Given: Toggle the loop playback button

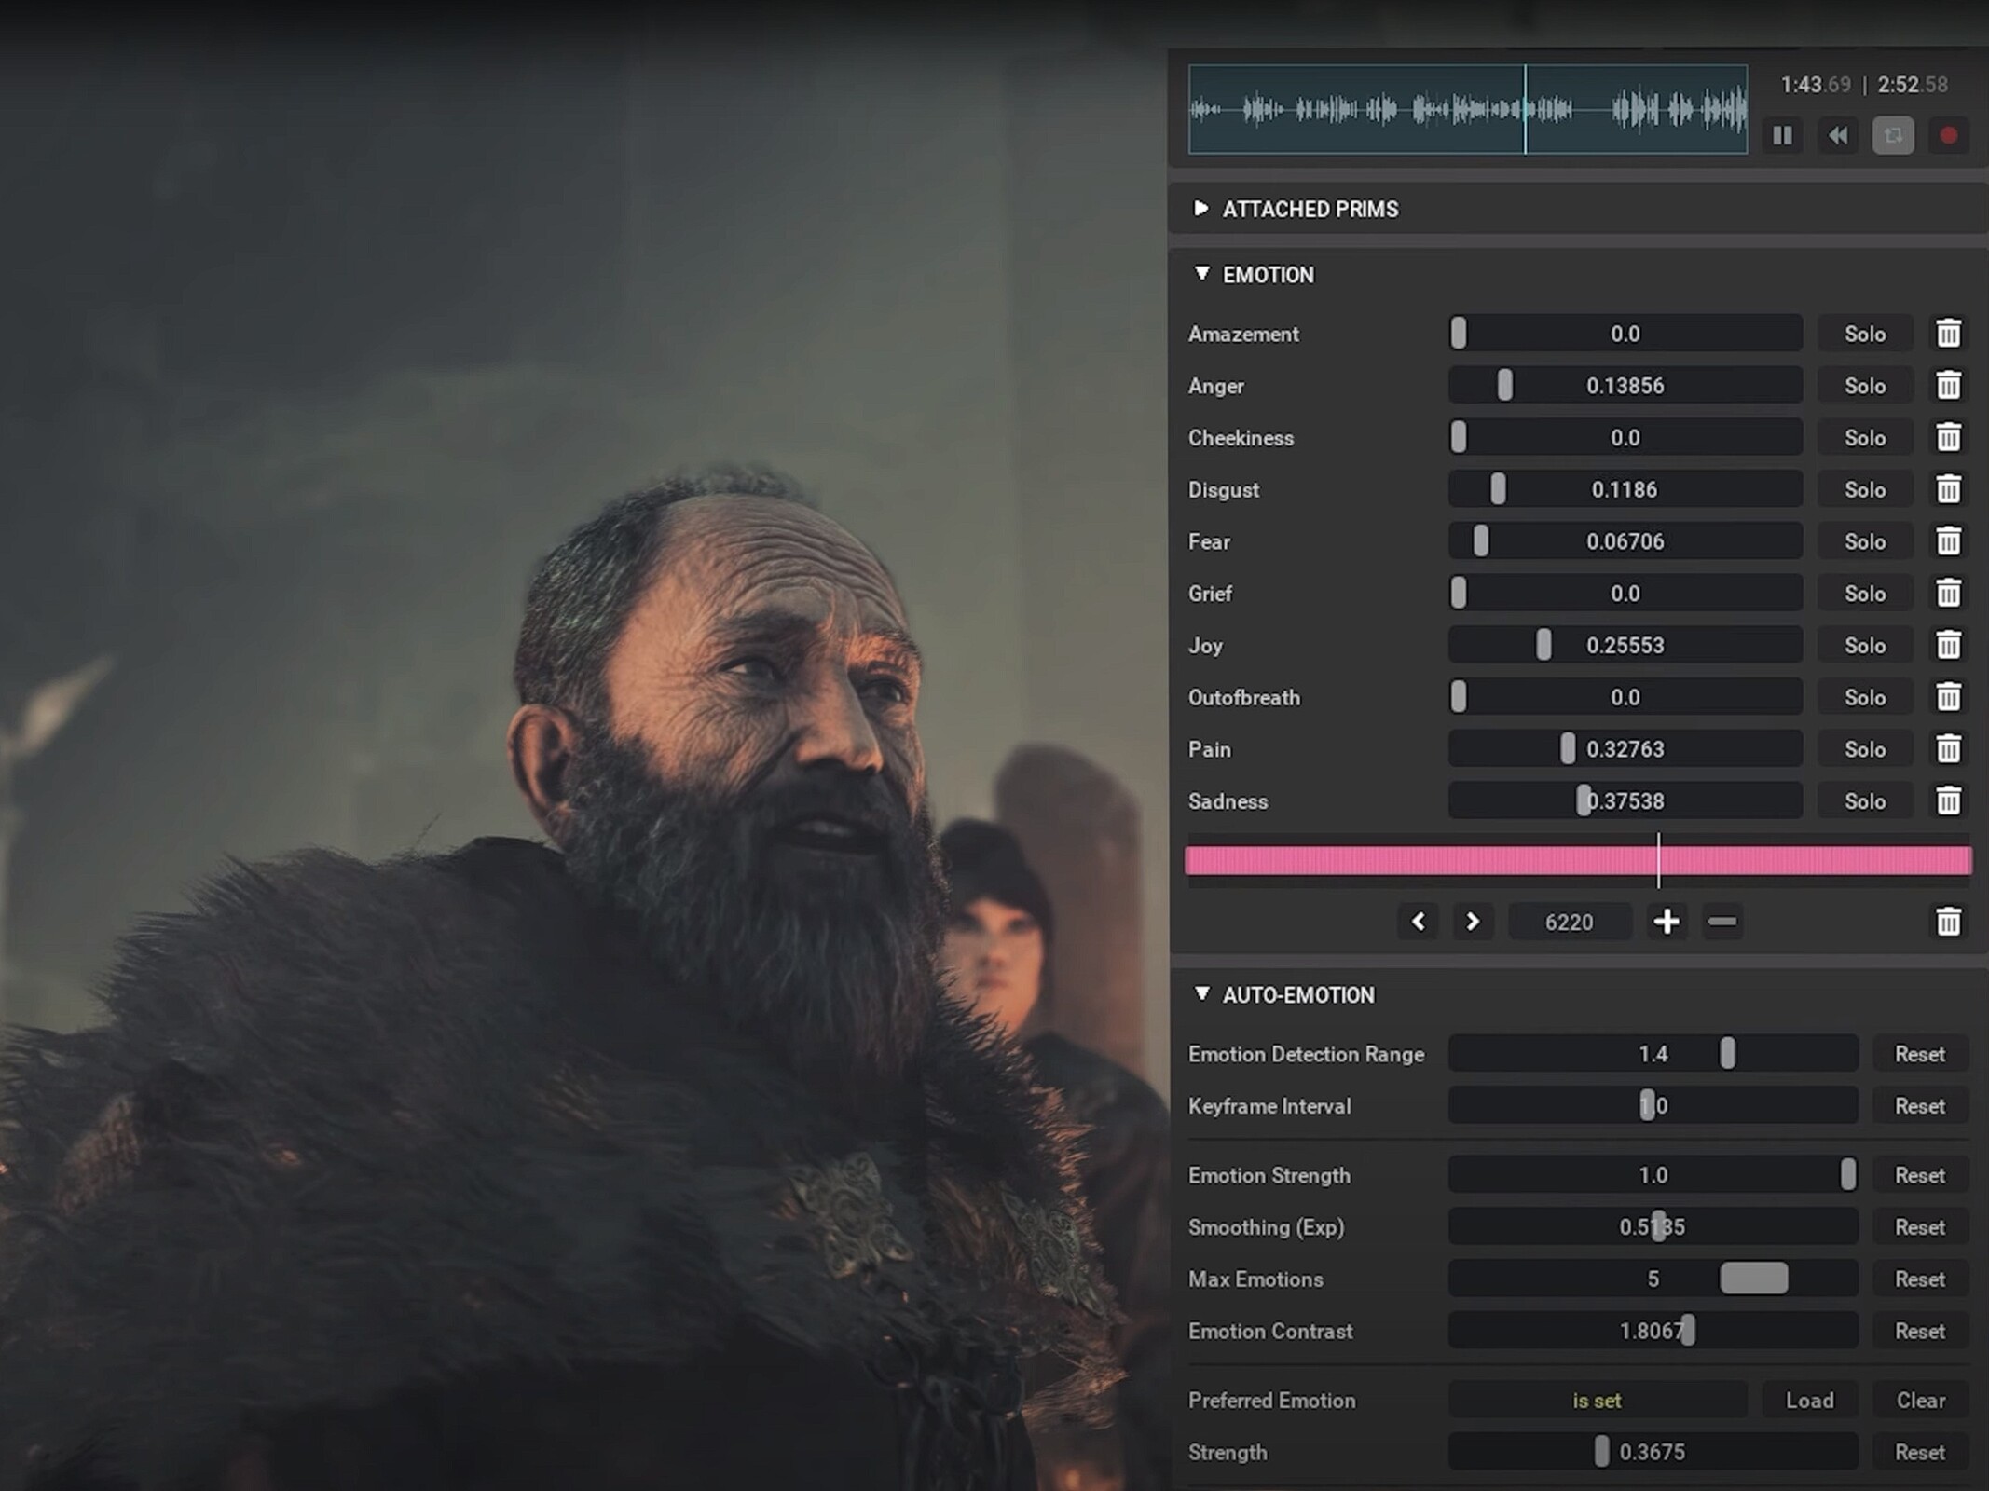Looking at the screenshot, I should pyautogui.click(x=1892, y=136).
